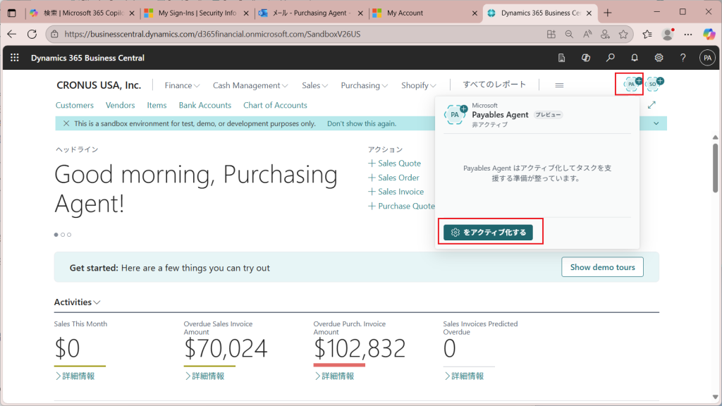The image size is (722, 406).
Task: Open the tab actions icon at the top left
Action: pyautogui.click(x=12, y=13)
